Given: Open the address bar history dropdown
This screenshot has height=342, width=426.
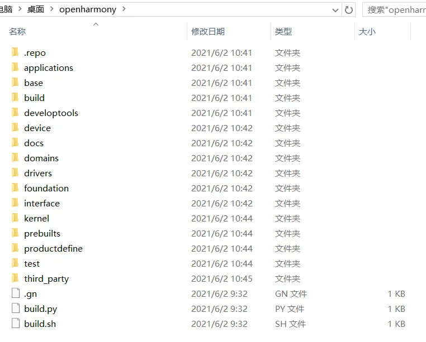Looking at the screenshot, I should [335, 10].
